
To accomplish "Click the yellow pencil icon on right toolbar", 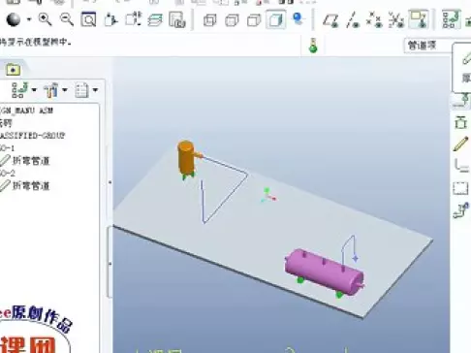I will tap(460, 144).
